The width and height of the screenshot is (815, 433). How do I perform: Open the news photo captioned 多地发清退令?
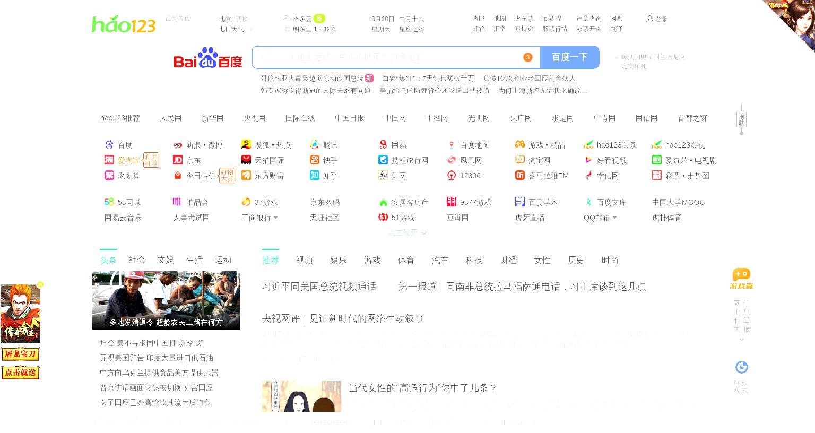tap(166, 300)
